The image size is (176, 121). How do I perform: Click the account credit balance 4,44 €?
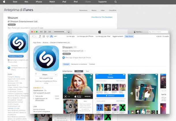(x=162, y=36)
